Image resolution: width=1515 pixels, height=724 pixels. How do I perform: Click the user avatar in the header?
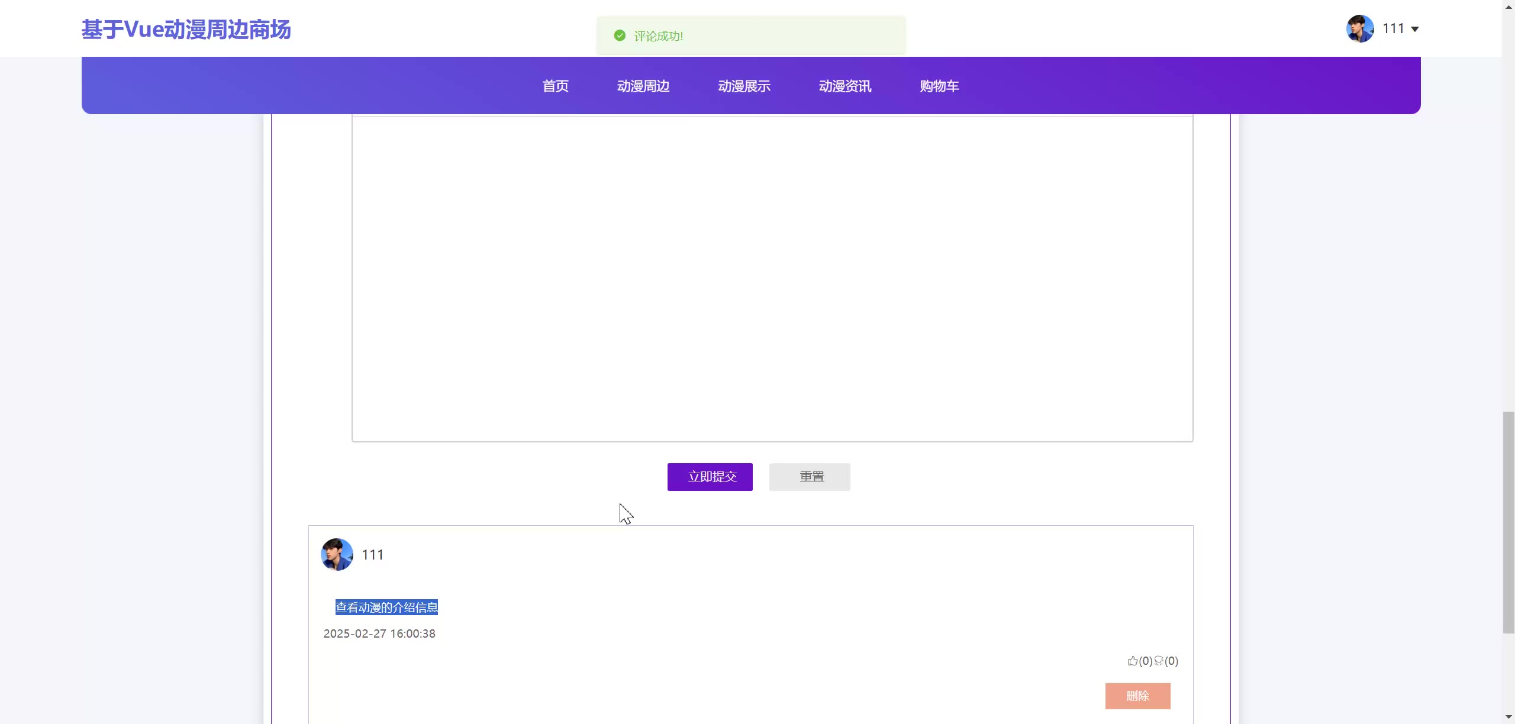click(x=1359, y=28)
